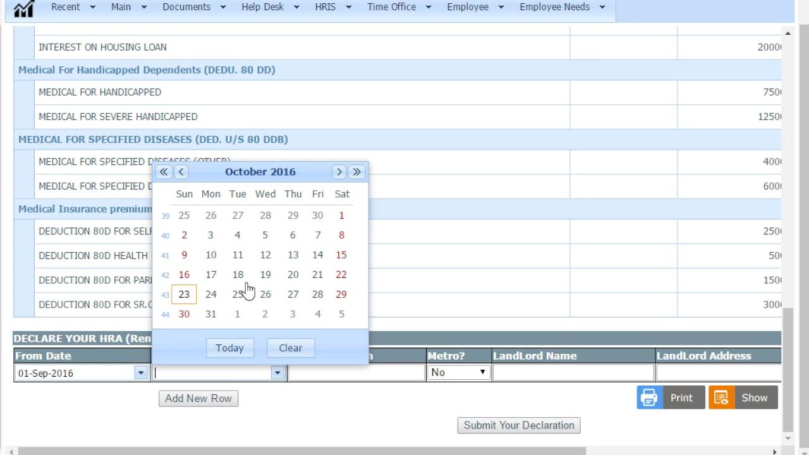The image size is (809, 455).
Task: Select October 10 in calendar
Action: pos(211,255)
